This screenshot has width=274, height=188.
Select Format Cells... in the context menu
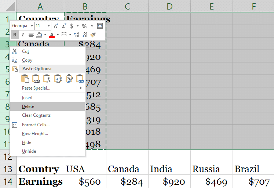36,125
